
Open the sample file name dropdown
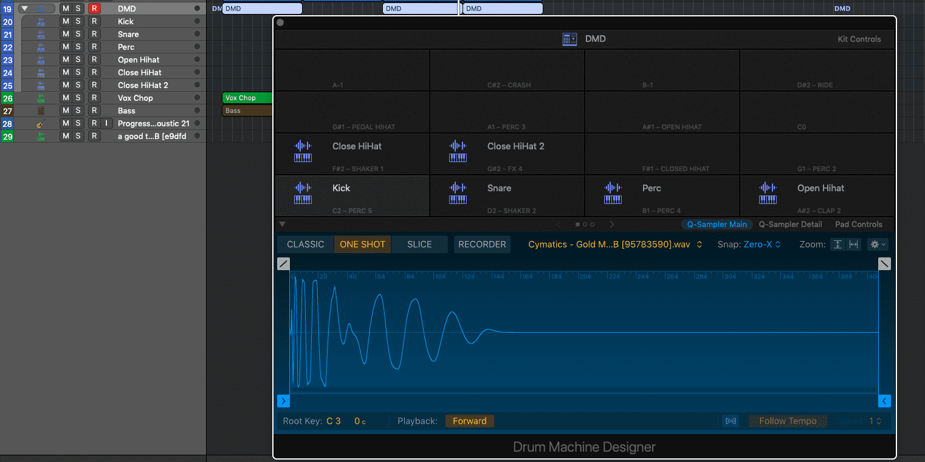(615, 245)
